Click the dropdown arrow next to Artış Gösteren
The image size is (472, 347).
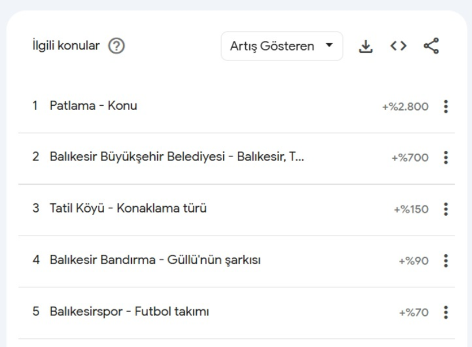(329, 45)
